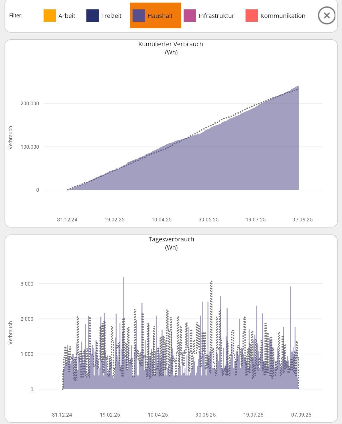Toggle the Arbeit filter label
The height and width of the screenshot is (424, 342).
pos(67,16)
